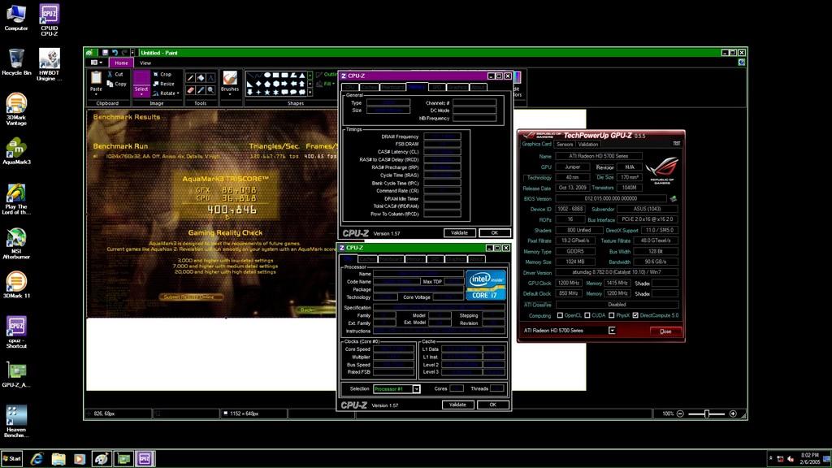Click the Cut command in Clipboard group
Image resolution: width=832 pixels, height=468 pixels.
tap(115, 74)
